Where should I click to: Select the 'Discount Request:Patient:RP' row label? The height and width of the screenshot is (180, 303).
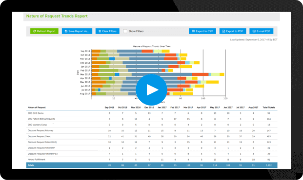pos(41,148)
